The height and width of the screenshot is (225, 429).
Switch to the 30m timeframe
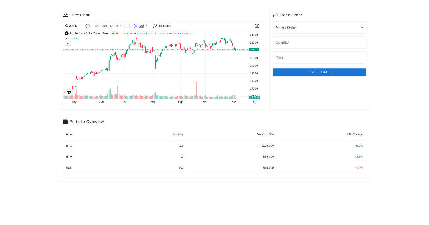(104, 26)
